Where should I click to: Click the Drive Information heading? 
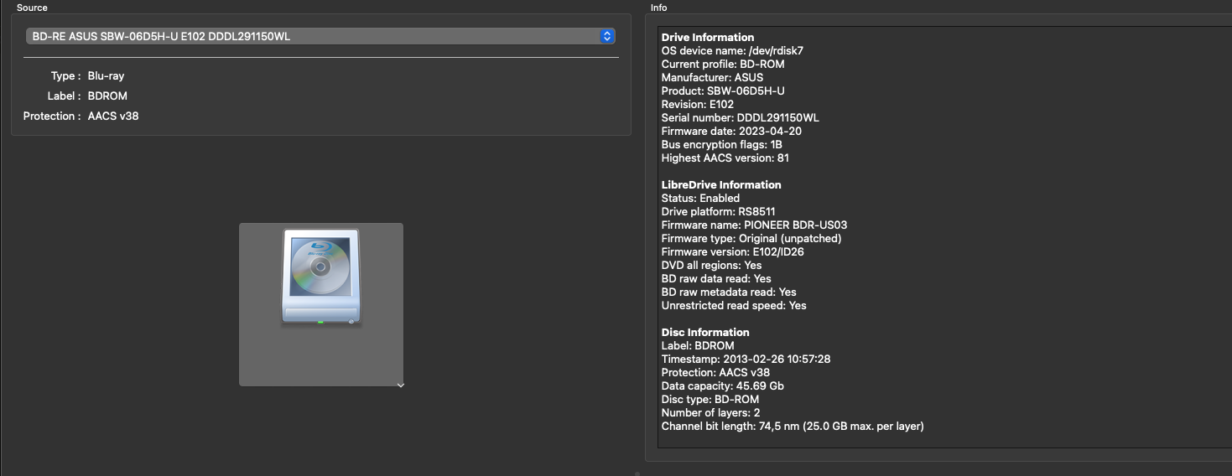click(x=707, y=38)
